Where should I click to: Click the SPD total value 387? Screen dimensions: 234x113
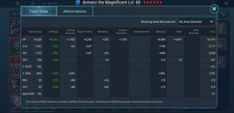pyautogui.click(x=213, y=60)
